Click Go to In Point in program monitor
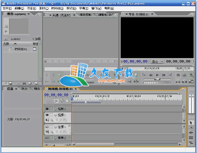This screenshot has width=197, height=153. [x=144, y=75]
